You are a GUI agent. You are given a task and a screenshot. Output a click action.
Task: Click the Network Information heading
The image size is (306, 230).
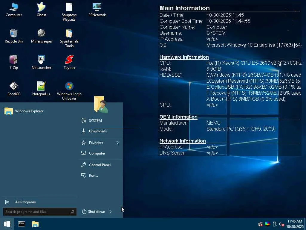pos(183,141)
